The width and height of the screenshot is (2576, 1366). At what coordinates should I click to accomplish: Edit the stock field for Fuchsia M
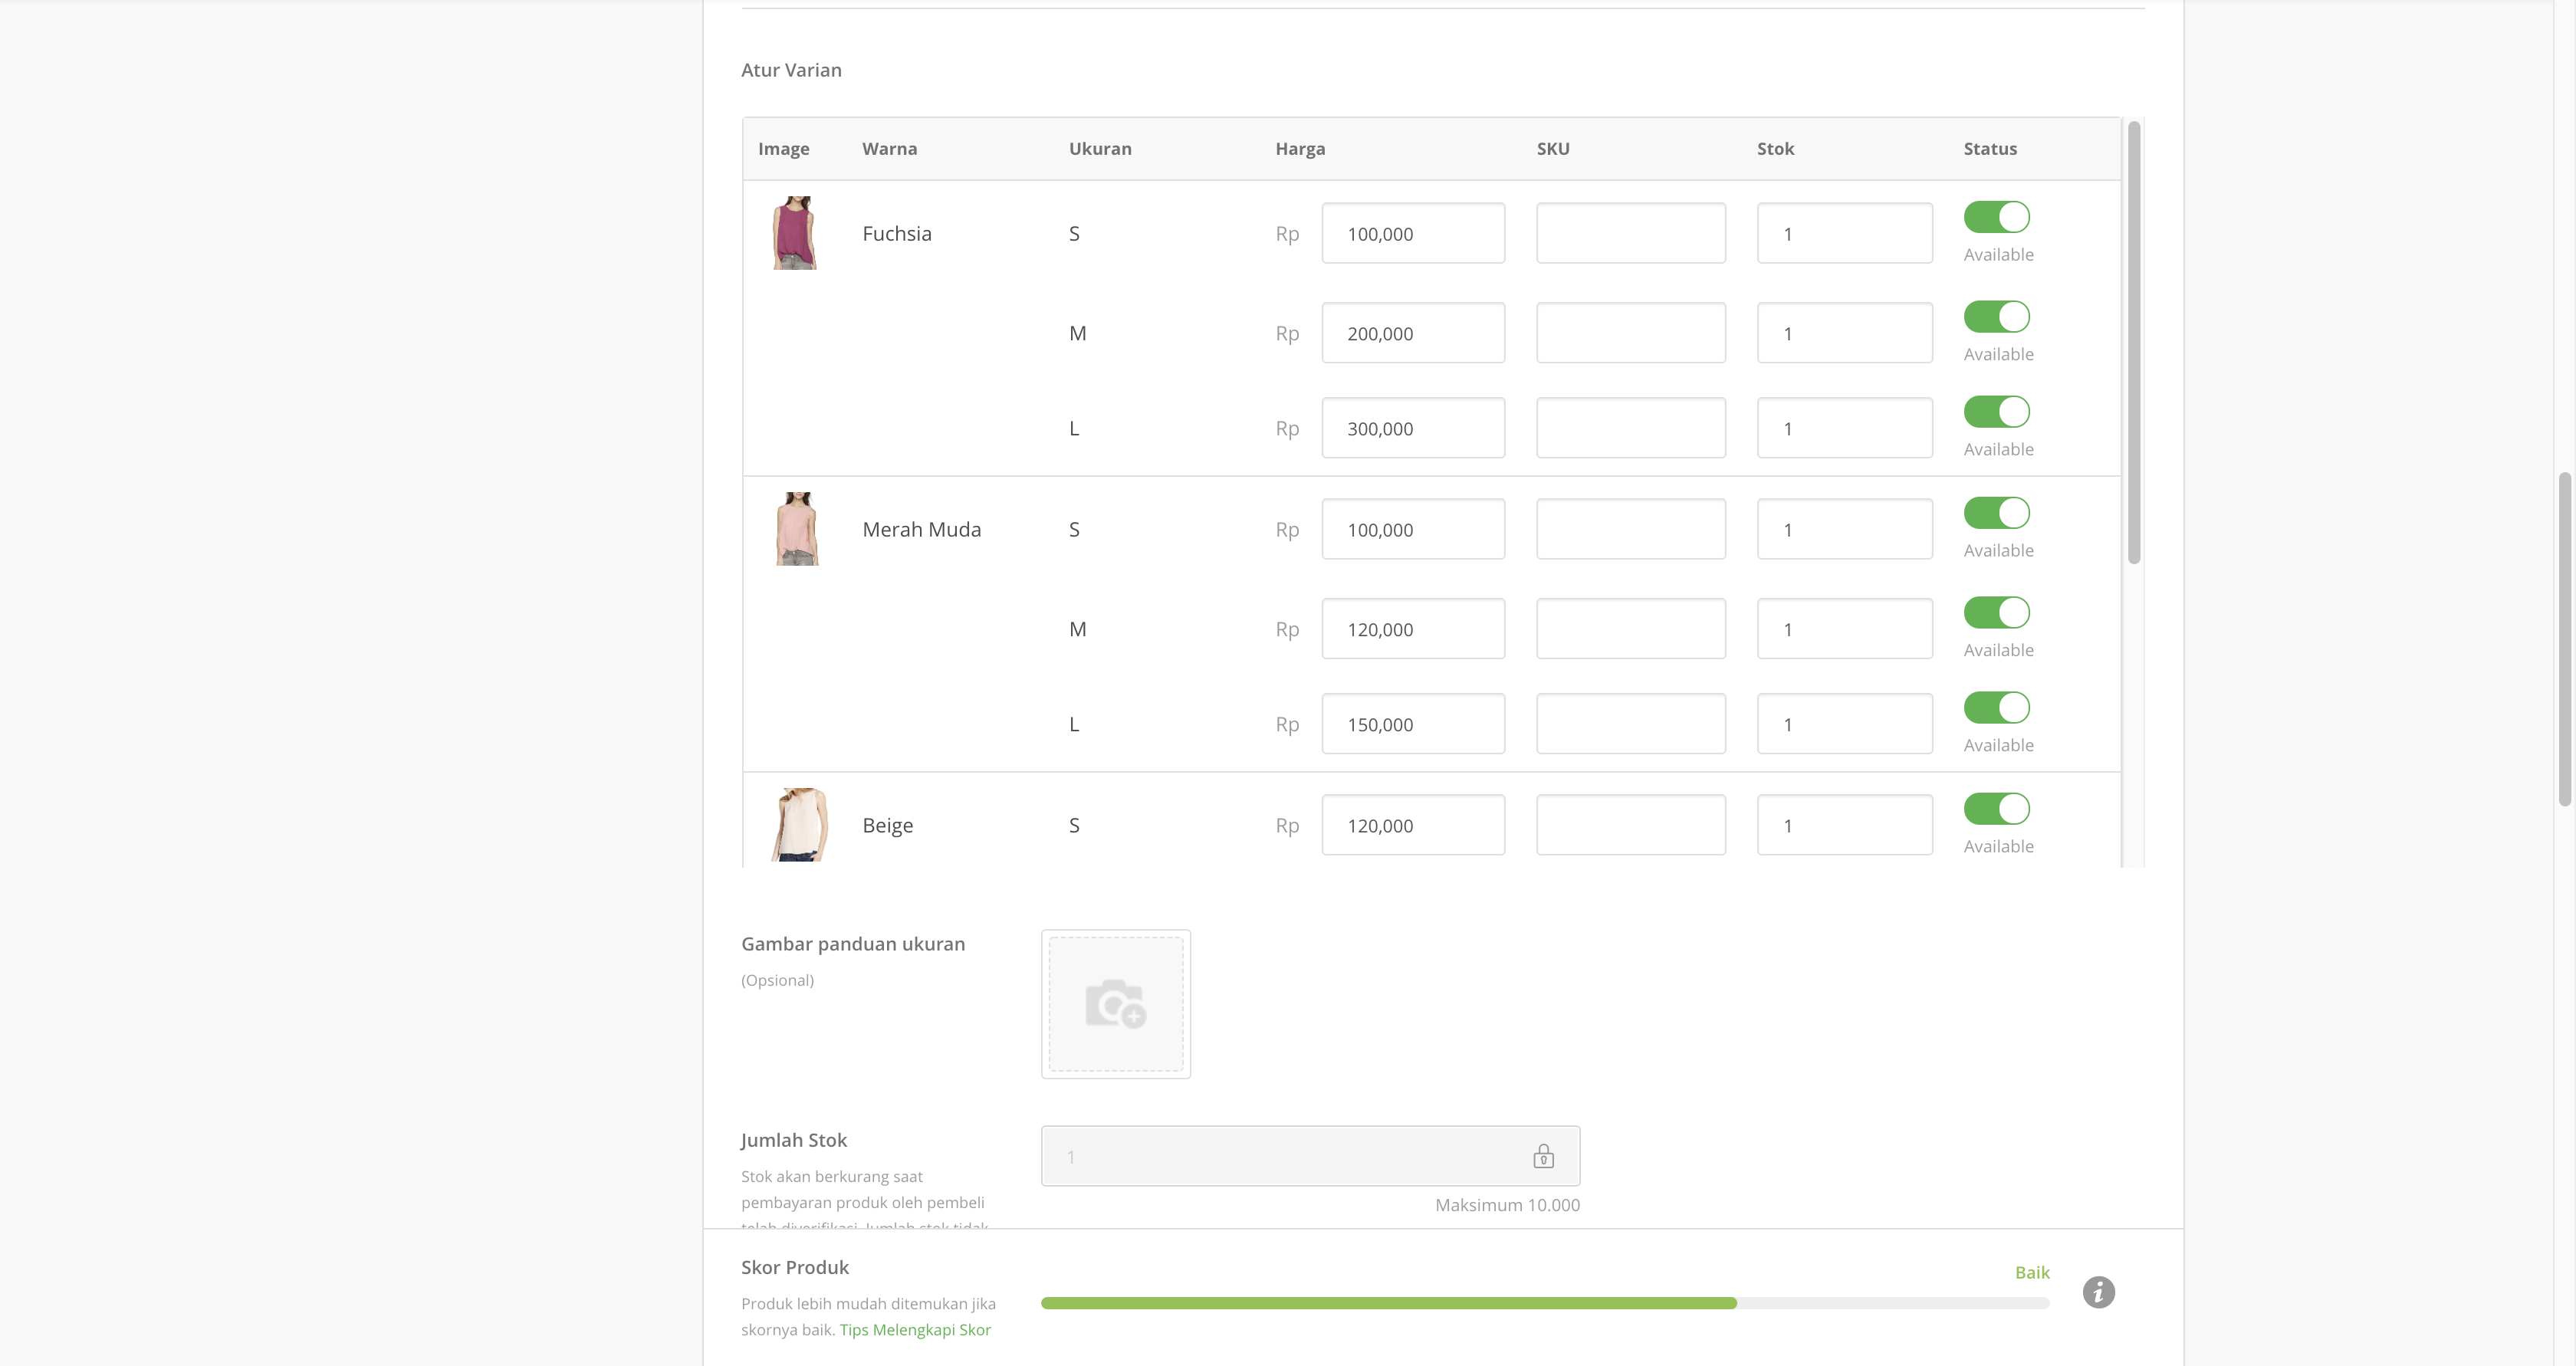(1845, 333)
